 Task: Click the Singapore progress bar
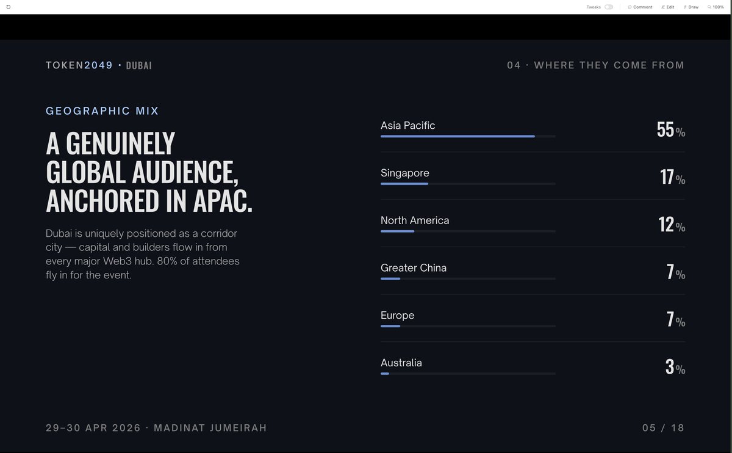[468, 184]
